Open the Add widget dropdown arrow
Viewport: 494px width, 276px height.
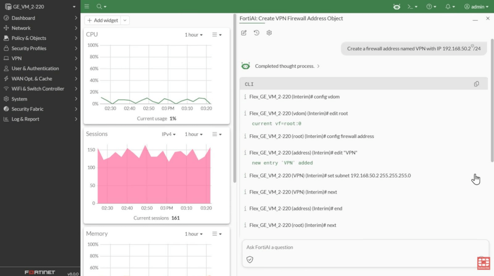tap(125, 20)
